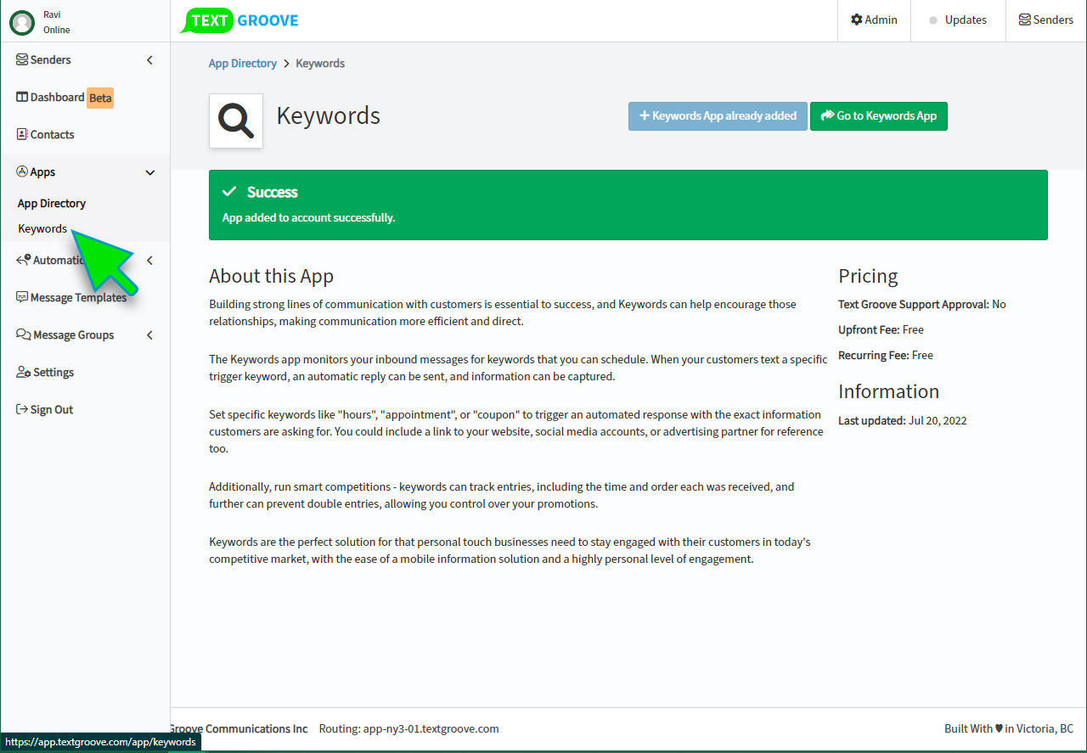Expand the Automations sidebar chevron

tap(149, 261)
